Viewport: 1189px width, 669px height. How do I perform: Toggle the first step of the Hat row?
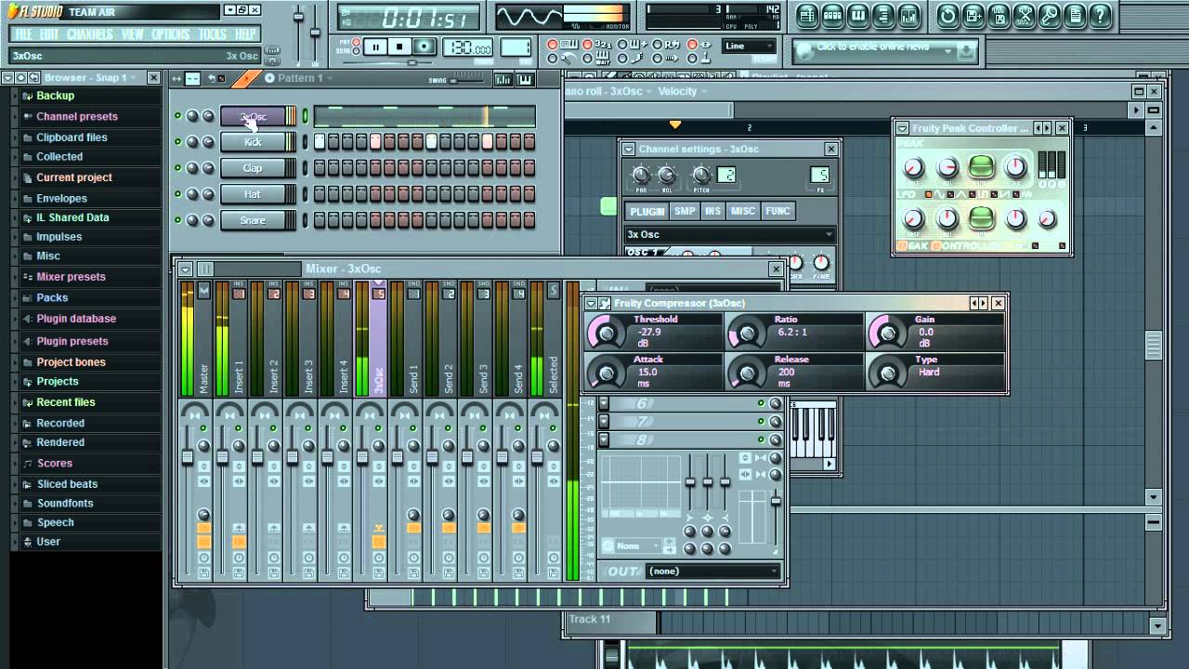(x=320, y=194)
